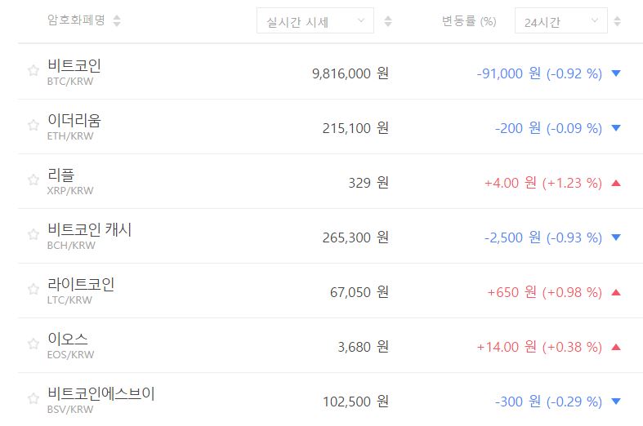Star the 비트코인 캐시 row
Image resolution: width=643 pixels, height=426 pixels.
tap(33, 234)
